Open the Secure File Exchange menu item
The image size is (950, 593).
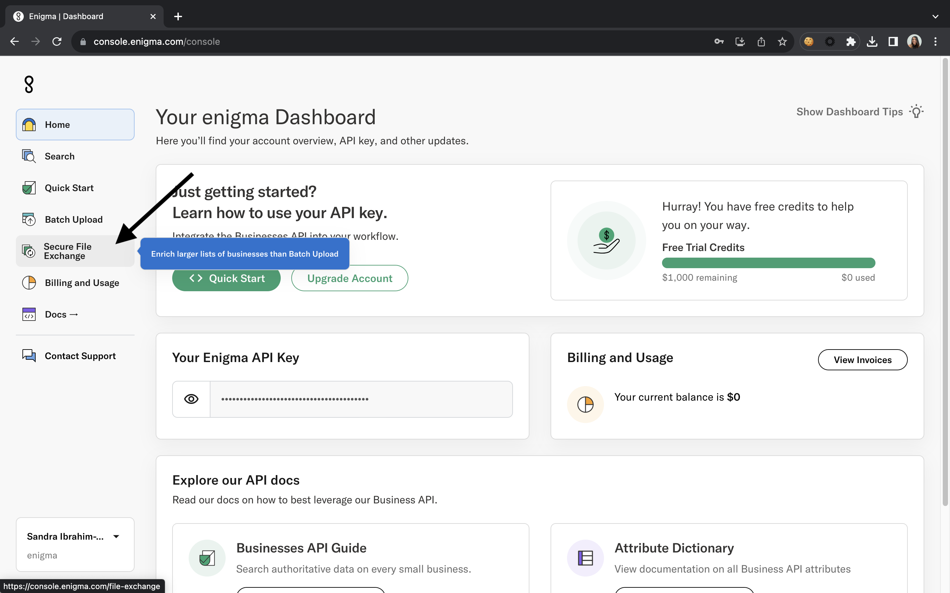point(68,251)
